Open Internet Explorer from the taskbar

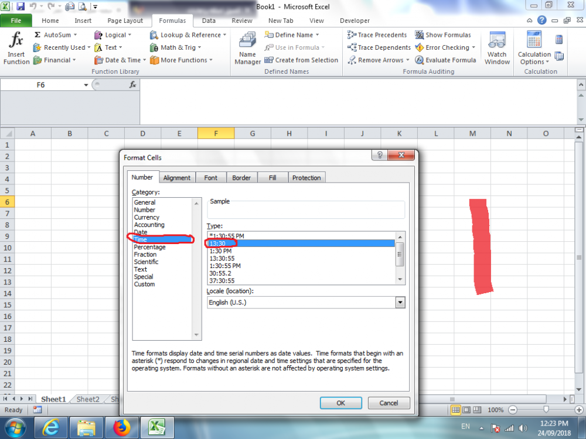pyautogui.click(x=50, y=427)
